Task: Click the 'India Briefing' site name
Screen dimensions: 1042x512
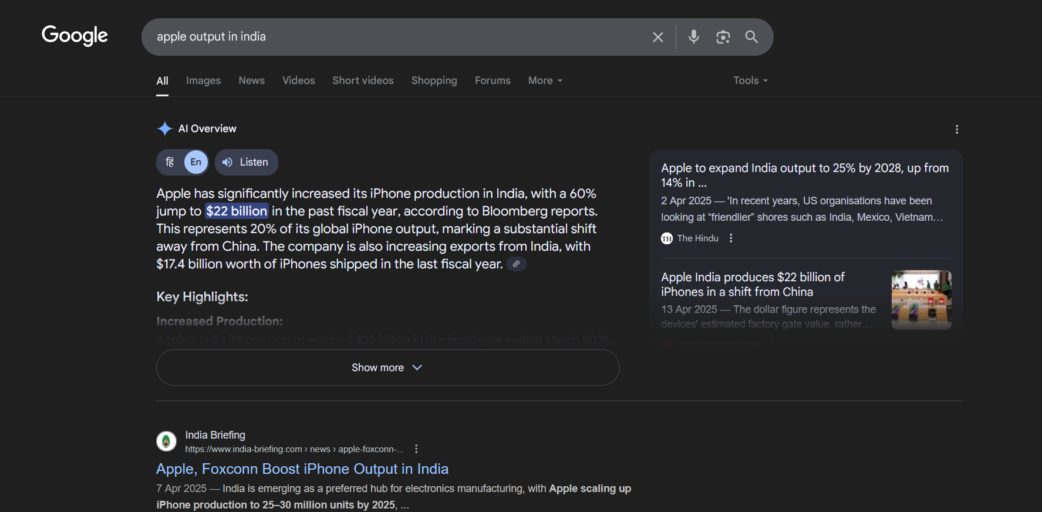Action: [x=215, y=435]
